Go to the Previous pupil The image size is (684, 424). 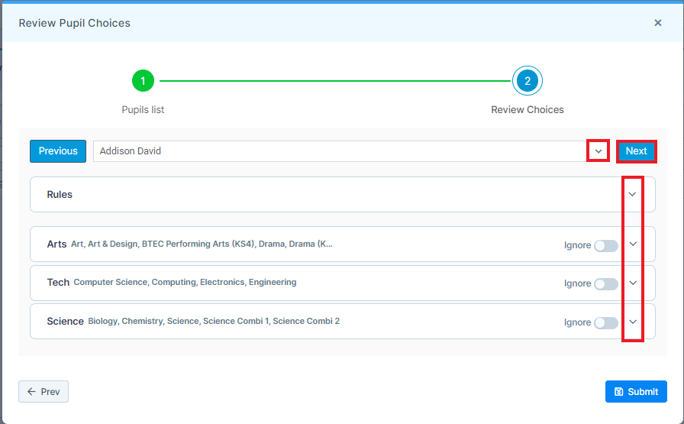58,151
